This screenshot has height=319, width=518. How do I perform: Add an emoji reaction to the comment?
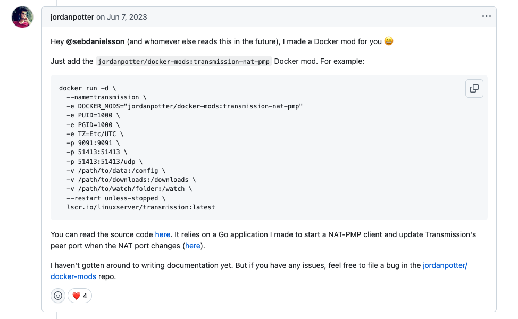58,296
